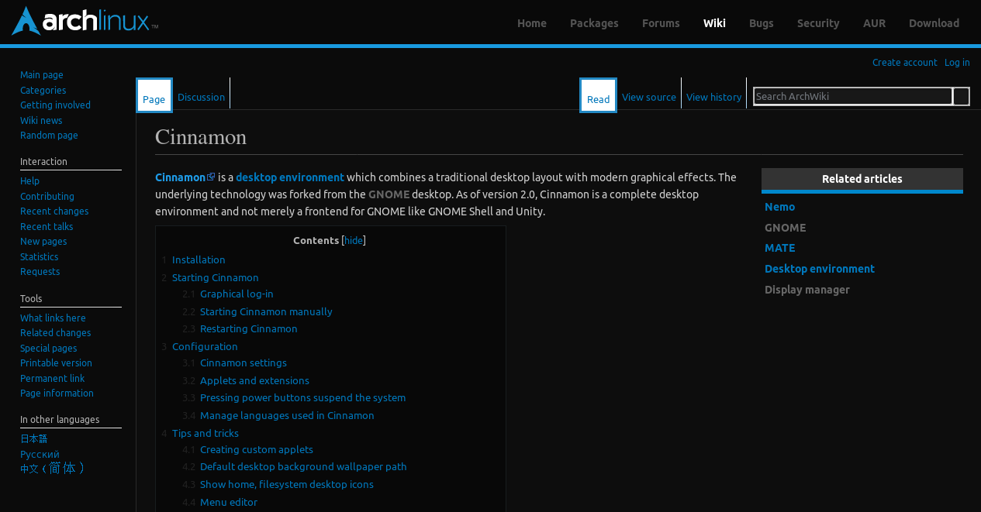Open New pages link
The width and height of the screenshot is (981, 512).
tap(43, 242)
